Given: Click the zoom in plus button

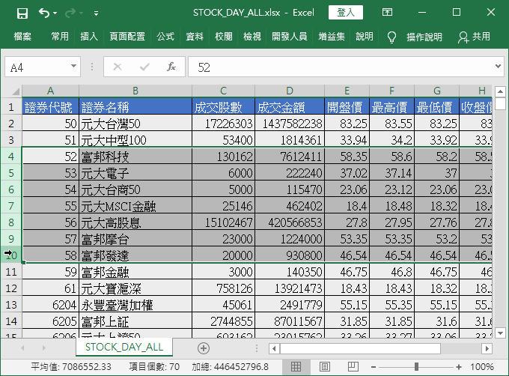Looking at the screenshot, I should pos(458,367).
